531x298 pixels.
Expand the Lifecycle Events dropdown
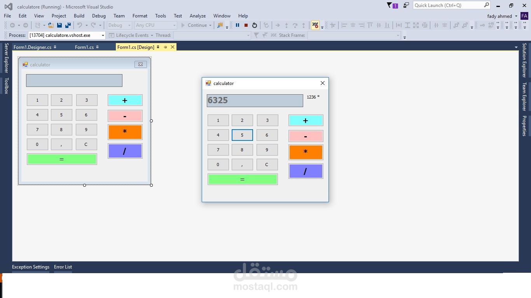click(152, 35)
